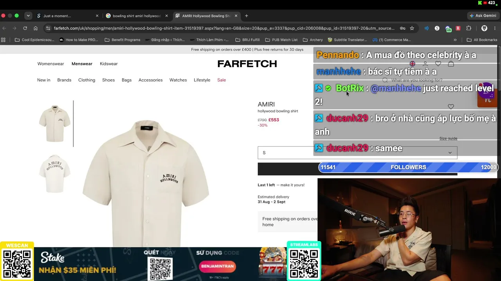Open the Accessories category
501x281 pixels.
[150, 80]
